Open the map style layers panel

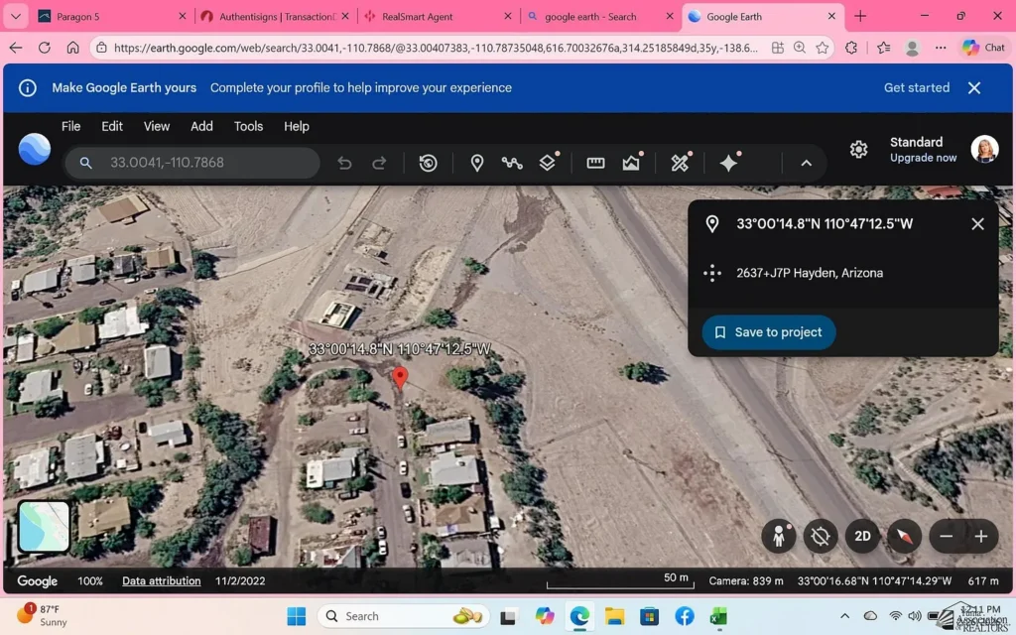tap(548, 163)
